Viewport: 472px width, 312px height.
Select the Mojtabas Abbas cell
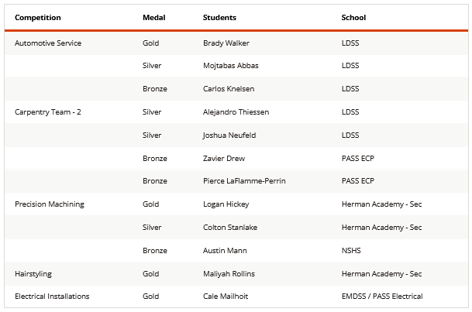point(231,66)
